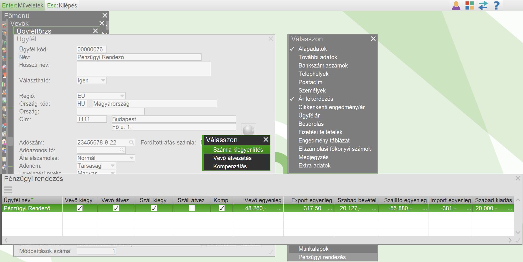This screenshot has height=262, width=523.
Task: Sort by the Ügyfél név column header
Action: point(32,200)
